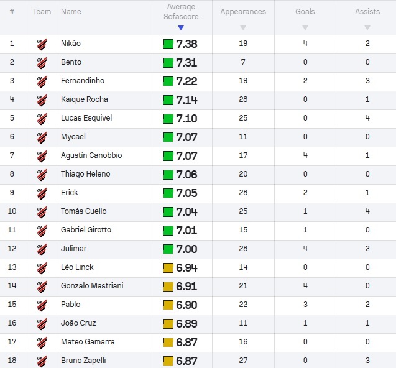Sort by Average Sofascore rating arrow
396x368 pixels.
pyautogui.click(x=181, y=27)
